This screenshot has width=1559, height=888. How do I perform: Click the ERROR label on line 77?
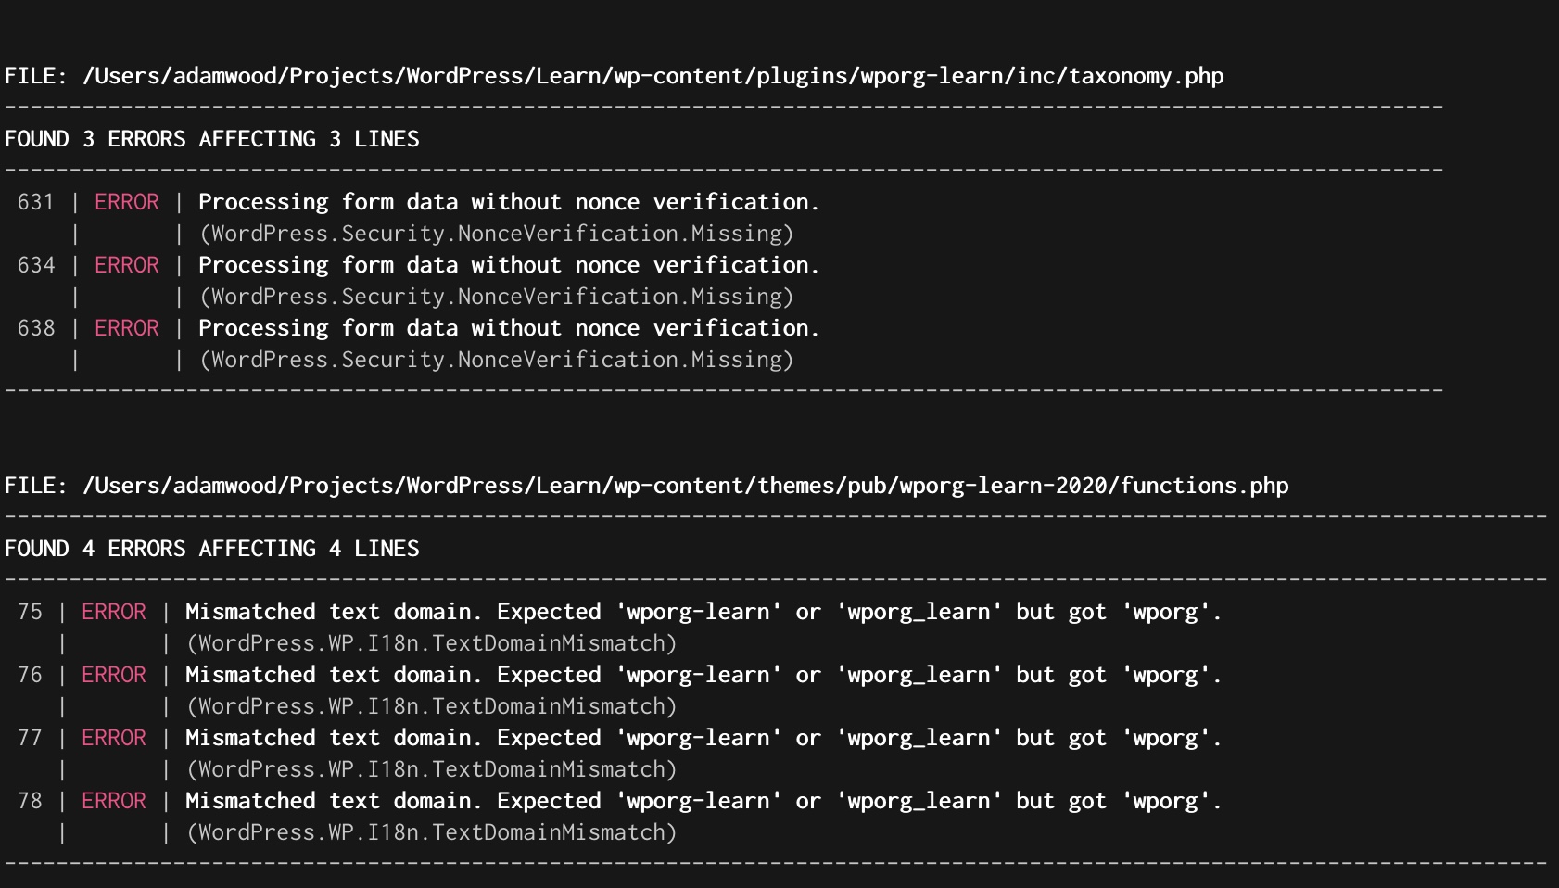(114, 738)
